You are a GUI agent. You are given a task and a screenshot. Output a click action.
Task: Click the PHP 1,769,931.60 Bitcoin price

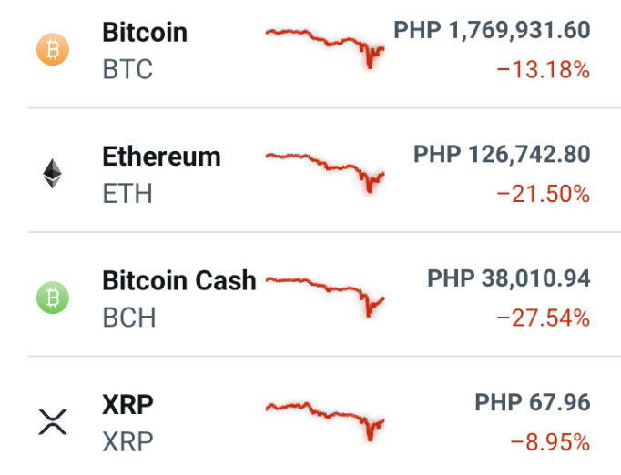[493, 30]
